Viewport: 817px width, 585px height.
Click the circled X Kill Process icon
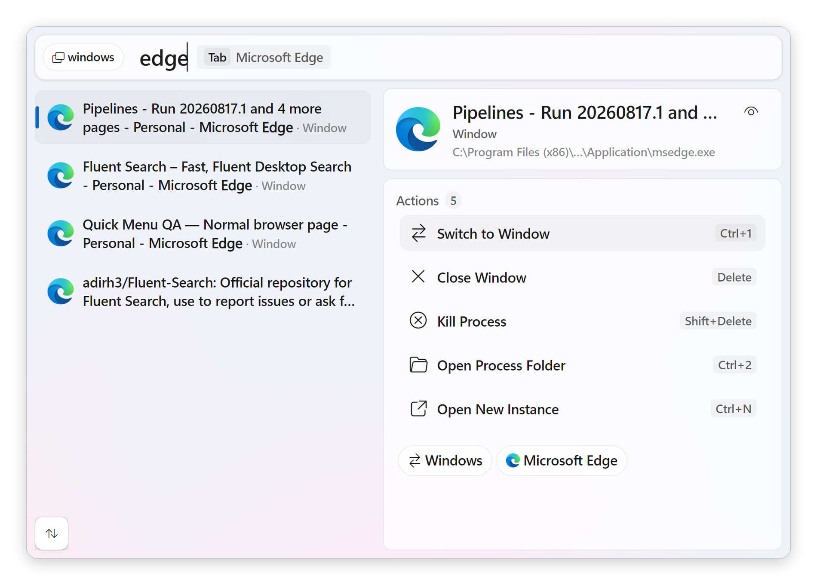tap(418, 321)
